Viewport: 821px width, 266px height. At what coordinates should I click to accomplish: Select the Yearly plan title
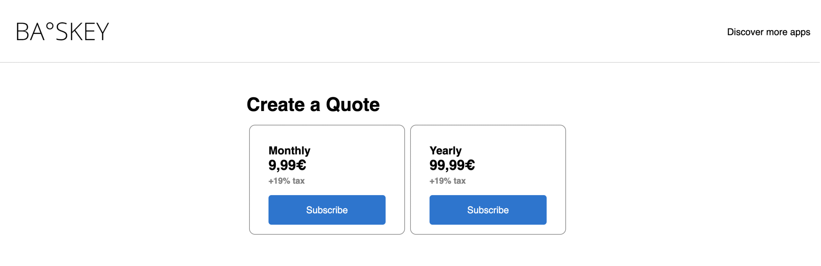coord(445,150)
